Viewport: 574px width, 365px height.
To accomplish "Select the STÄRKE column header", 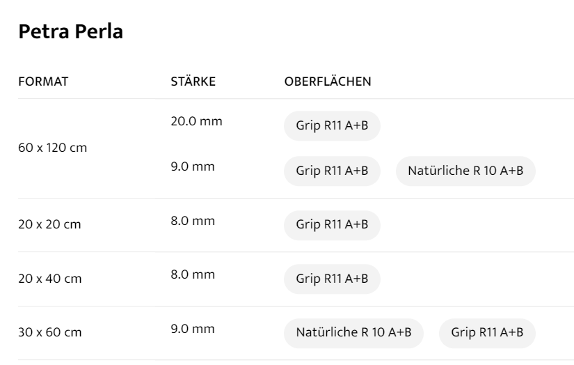I will click(x=193, y=81).
